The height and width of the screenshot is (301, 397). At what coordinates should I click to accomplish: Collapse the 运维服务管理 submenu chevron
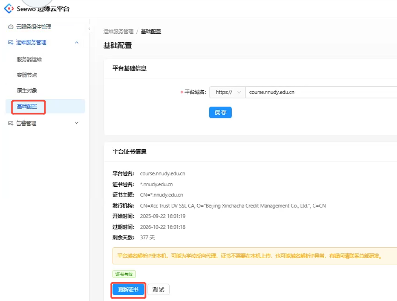tap(76, 42)
